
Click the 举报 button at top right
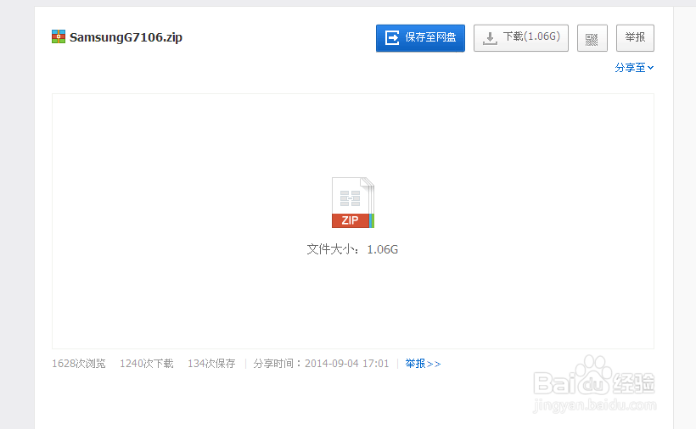point(635,38)
